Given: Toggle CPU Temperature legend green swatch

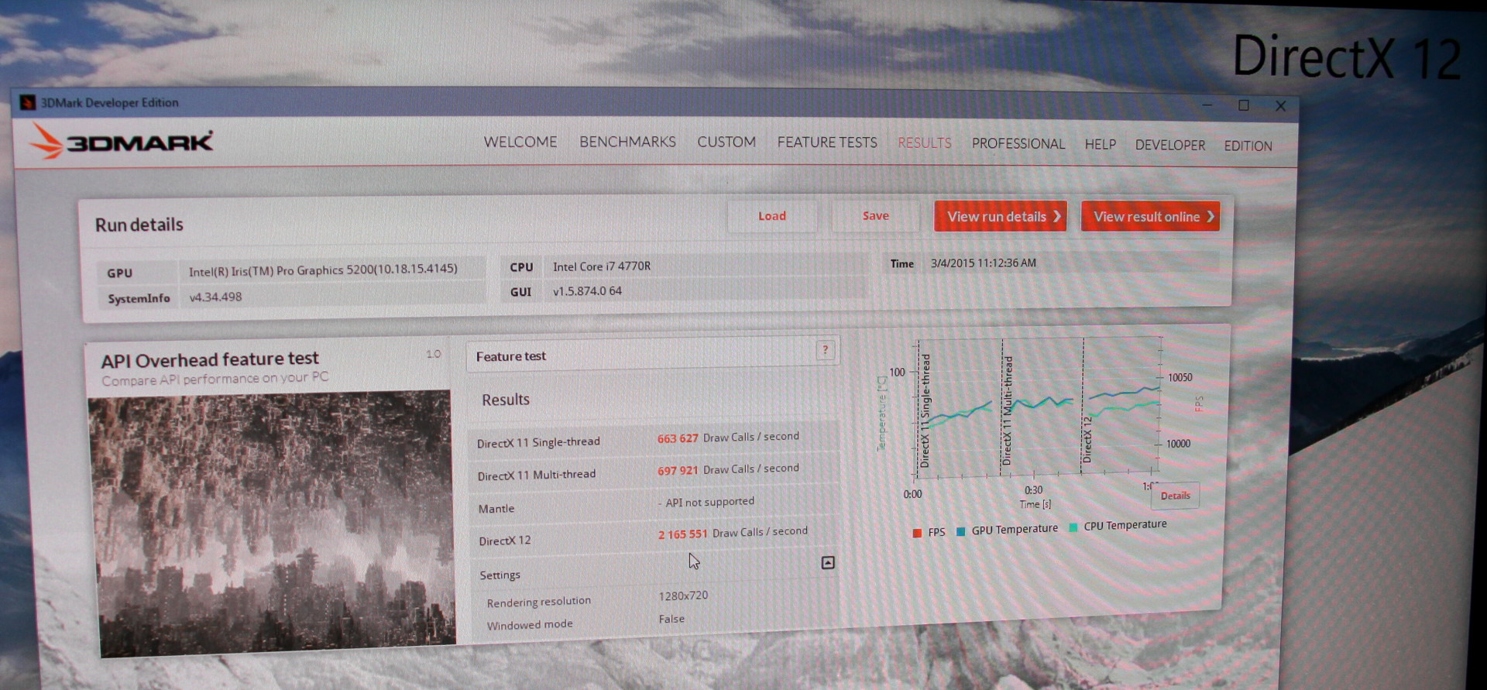Looking at the screenshot, I should pos(1073,527).
